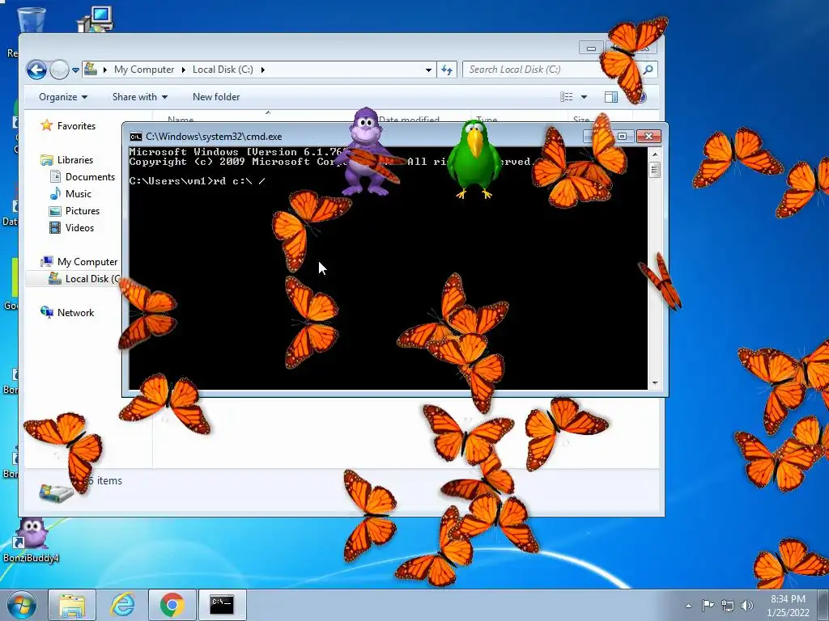Open the Action Center flag icon
Screen dimensions: 829x621
coord(708,605)
